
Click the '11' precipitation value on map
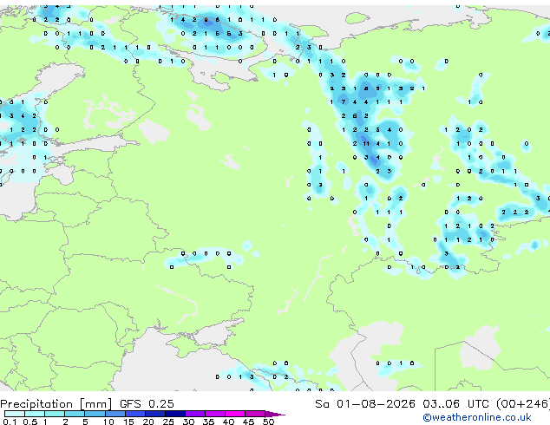point(366,143)
